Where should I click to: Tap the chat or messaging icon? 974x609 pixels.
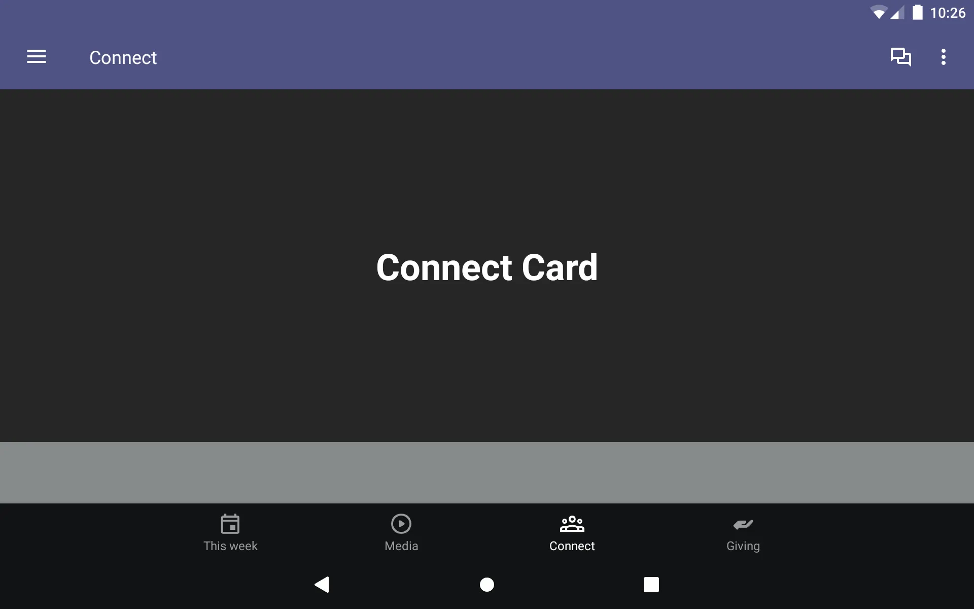[901, 57]
